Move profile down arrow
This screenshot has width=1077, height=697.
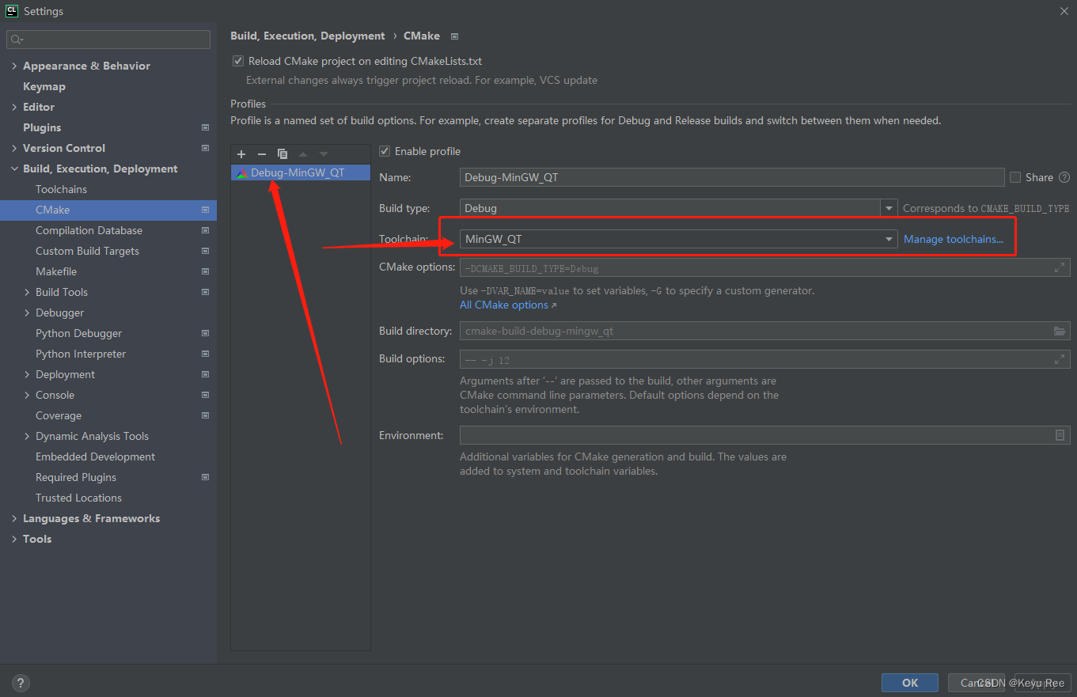pyautogui.click(x=324, y=154)
